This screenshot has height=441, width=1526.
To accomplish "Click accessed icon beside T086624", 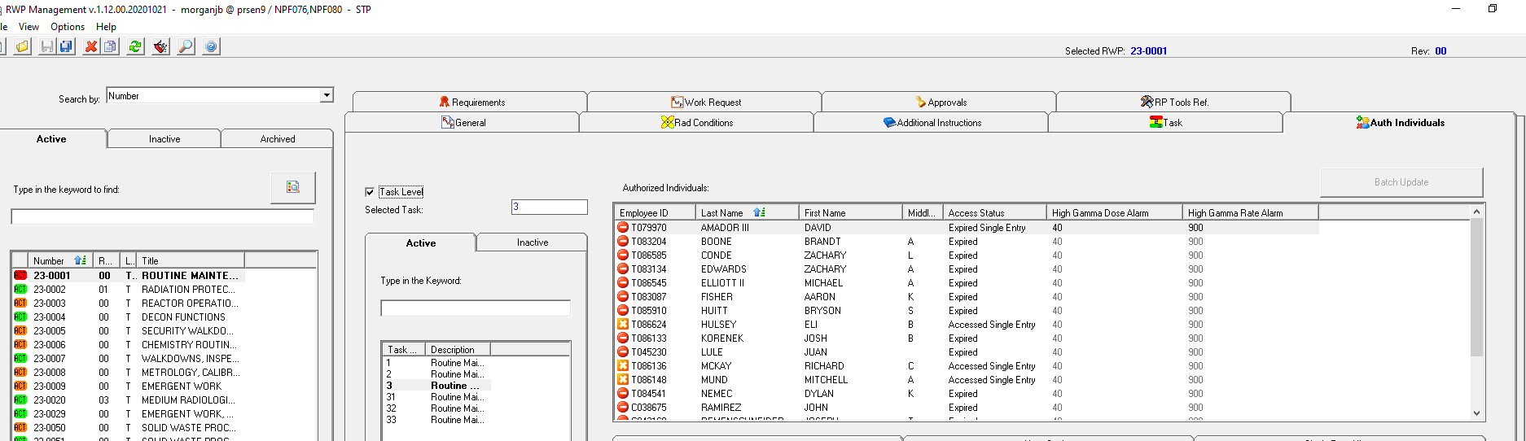I will [x=623, y=325].
